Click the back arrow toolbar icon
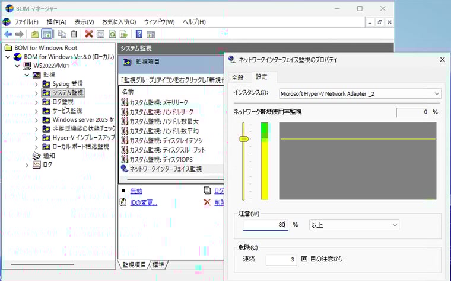This screenshot has width=451, height=281. (8, 34)
